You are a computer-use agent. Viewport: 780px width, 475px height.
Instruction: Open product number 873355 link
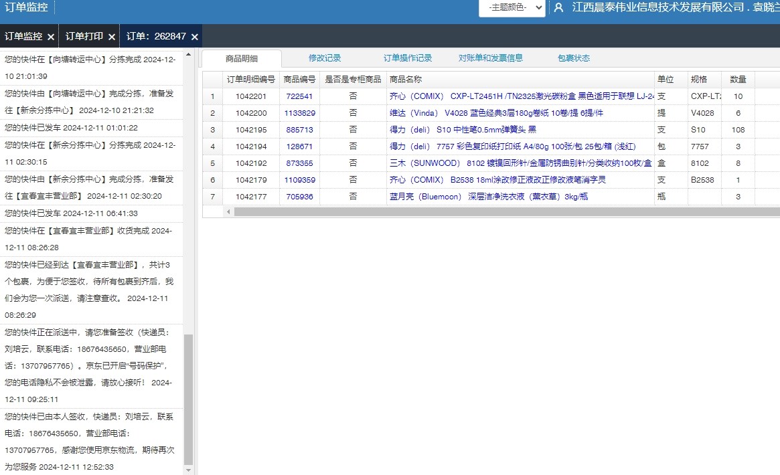tap(299, 163)
